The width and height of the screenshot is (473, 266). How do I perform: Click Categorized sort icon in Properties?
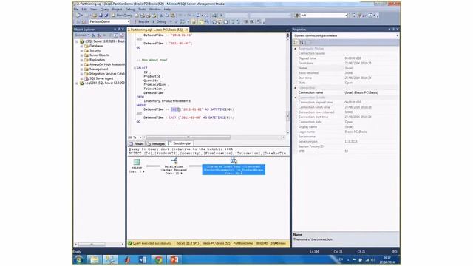point(296,42)
